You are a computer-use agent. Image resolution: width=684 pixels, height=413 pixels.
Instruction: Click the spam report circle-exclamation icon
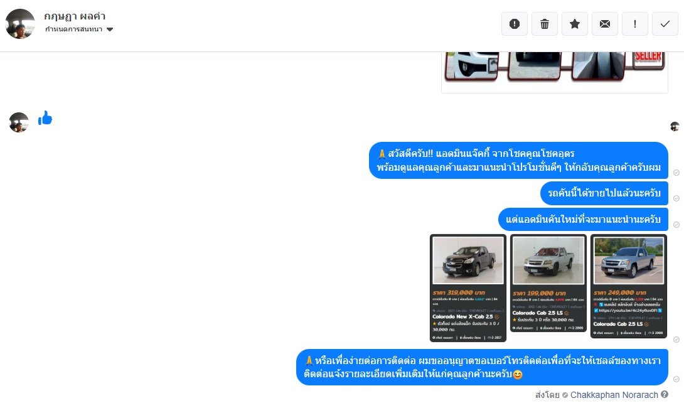(x=515, y=24)
